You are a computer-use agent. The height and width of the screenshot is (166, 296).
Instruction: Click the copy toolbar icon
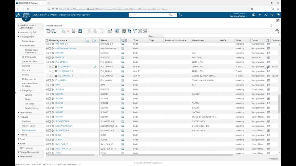(63, 31)
